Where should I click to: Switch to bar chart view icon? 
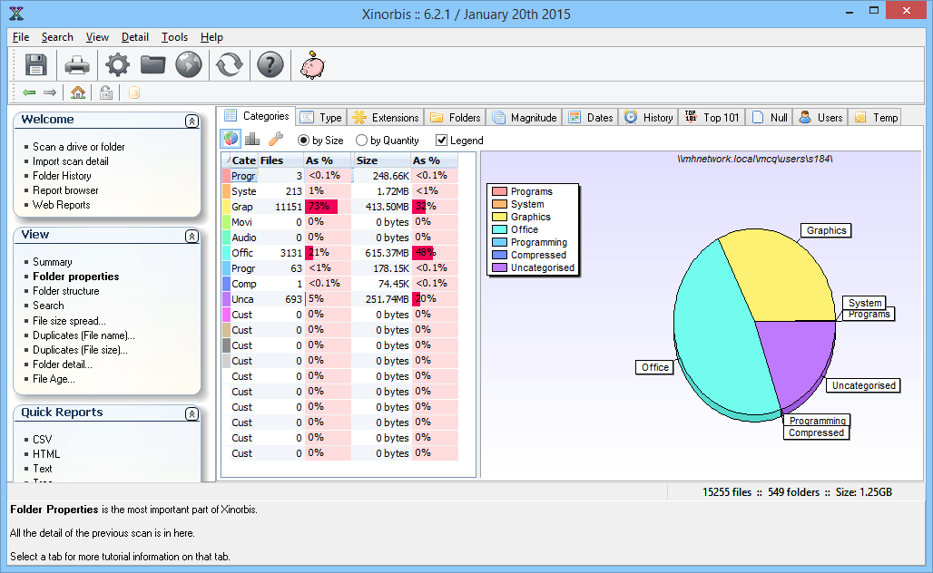(252, 139)
